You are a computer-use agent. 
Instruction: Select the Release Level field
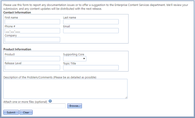tap(32, 67)
